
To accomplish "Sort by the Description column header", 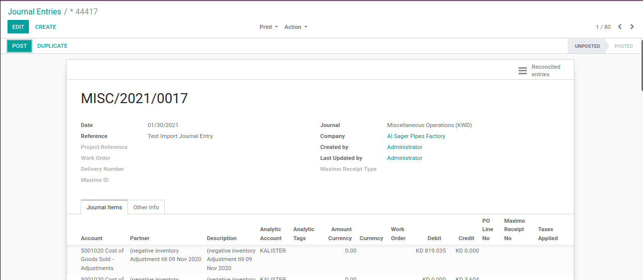I will 222,238.
